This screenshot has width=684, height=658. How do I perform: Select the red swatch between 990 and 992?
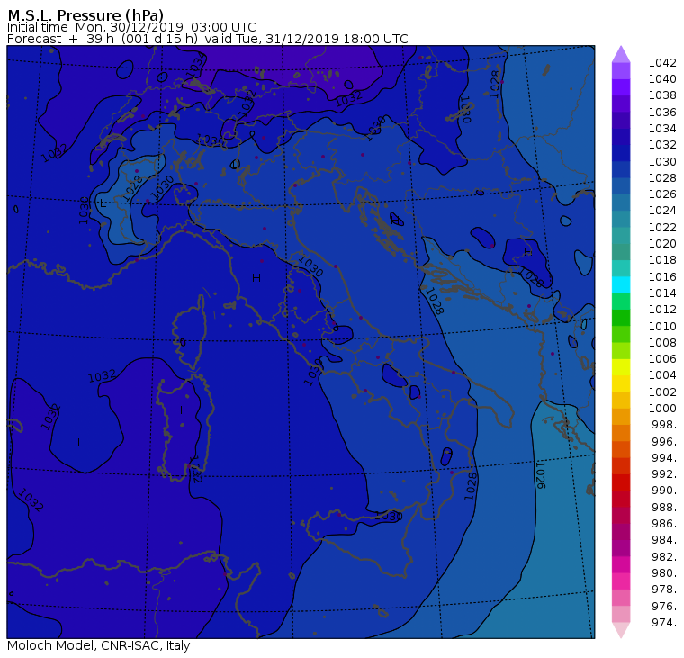click(x=621, y=482)
